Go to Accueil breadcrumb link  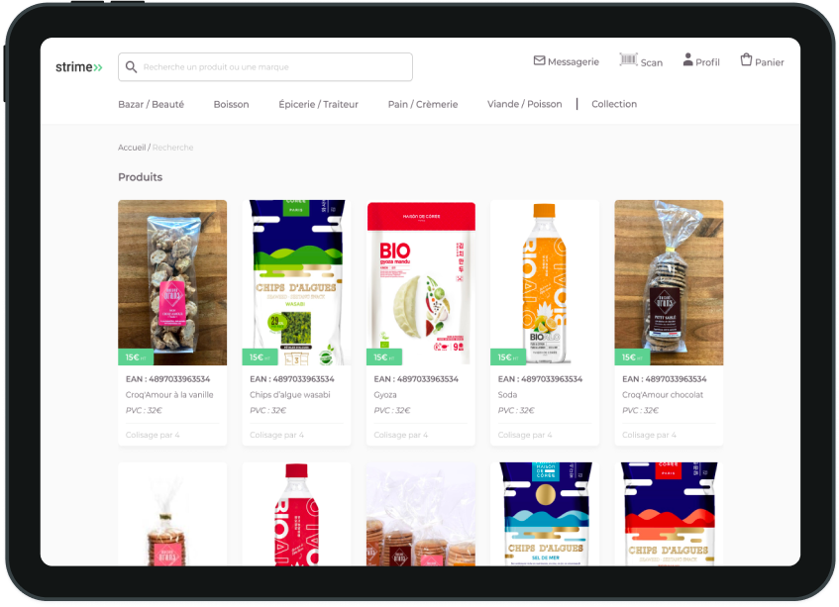132,148
